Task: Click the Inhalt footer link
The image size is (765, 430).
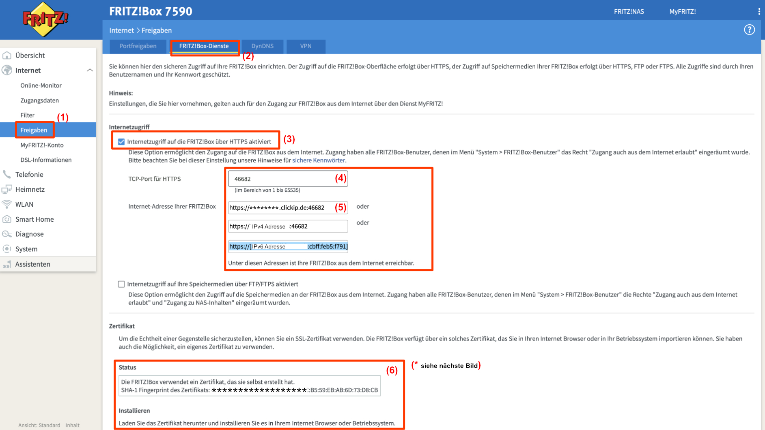Action: click(x=73, y=425)
